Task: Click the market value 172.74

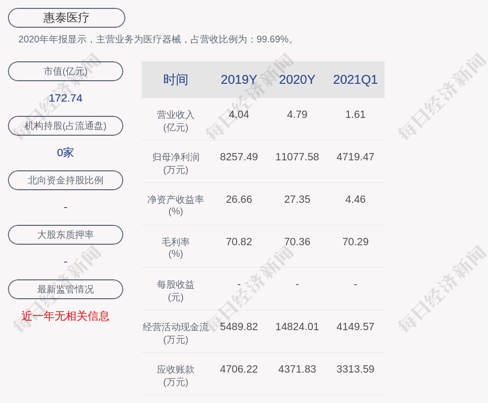Action: pos(66,98)
